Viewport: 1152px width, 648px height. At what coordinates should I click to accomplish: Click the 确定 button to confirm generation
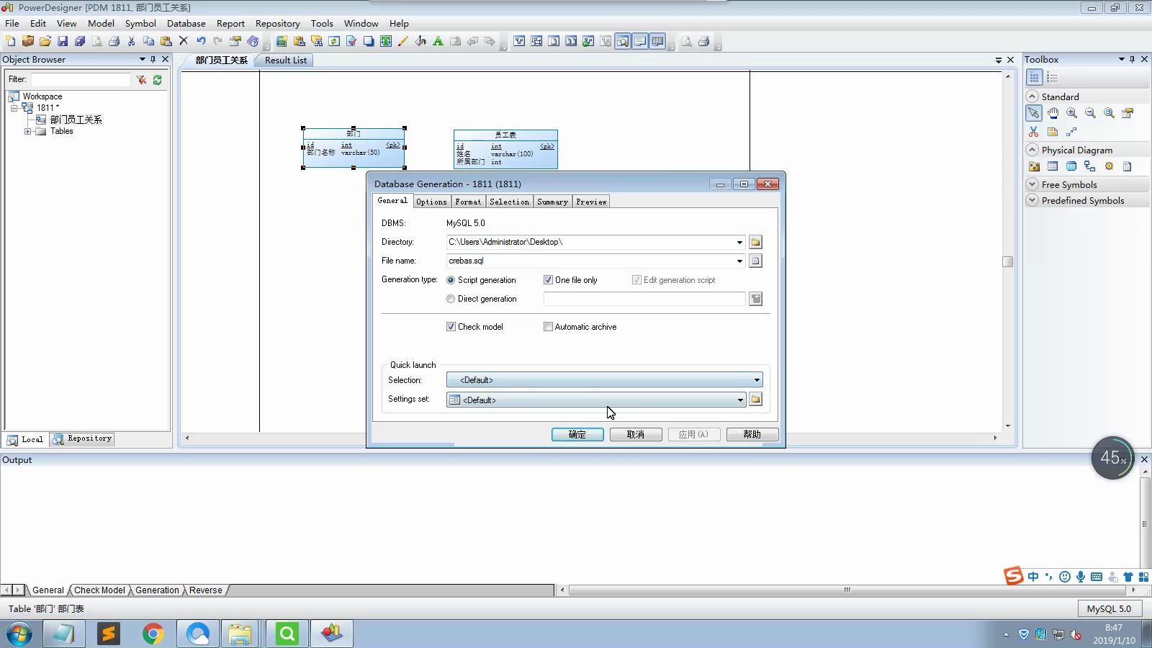[x=577, y=434]
